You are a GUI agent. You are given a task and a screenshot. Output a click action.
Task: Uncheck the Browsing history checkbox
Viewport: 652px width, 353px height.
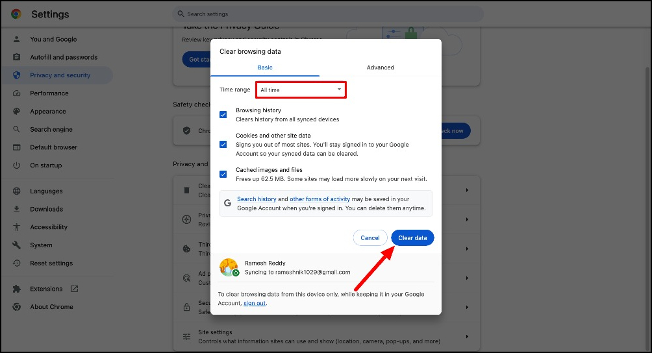(223, 115)
